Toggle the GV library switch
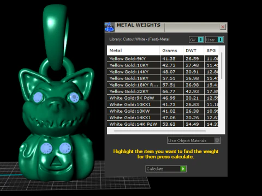The image size is (262, 196). click(x=196, y=40)
